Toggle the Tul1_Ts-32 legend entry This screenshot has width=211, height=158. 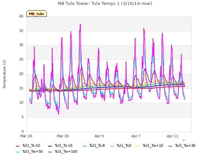(28, 145)
